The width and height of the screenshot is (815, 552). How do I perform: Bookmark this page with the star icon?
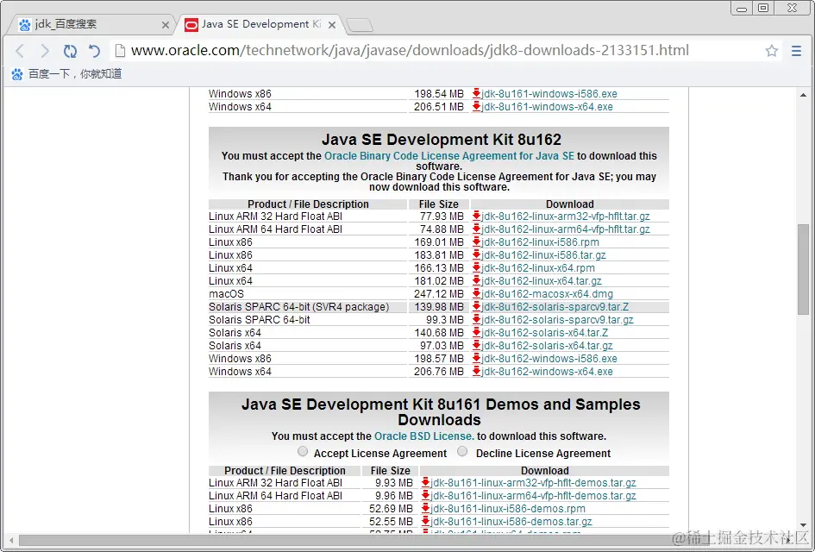pyautogui.click(x=771, y=50)
